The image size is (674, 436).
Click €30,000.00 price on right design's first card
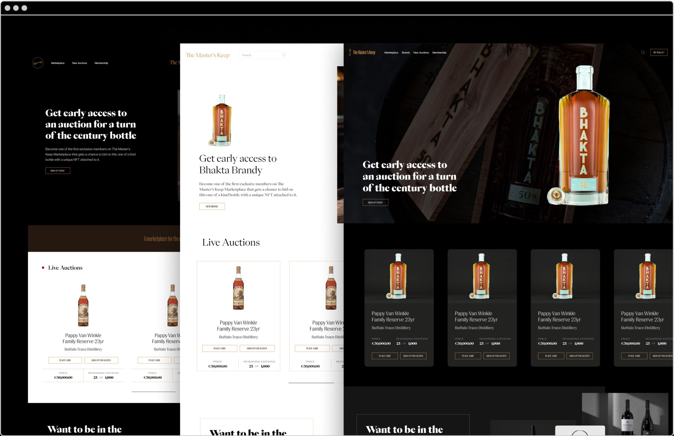coord(381,343)
